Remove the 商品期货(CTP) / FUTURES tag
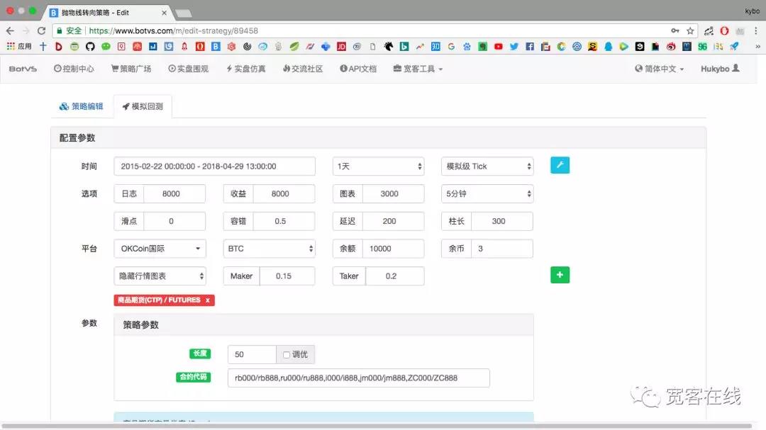The width and height of the screenshot is (766, 430). [x=207, y=300]
